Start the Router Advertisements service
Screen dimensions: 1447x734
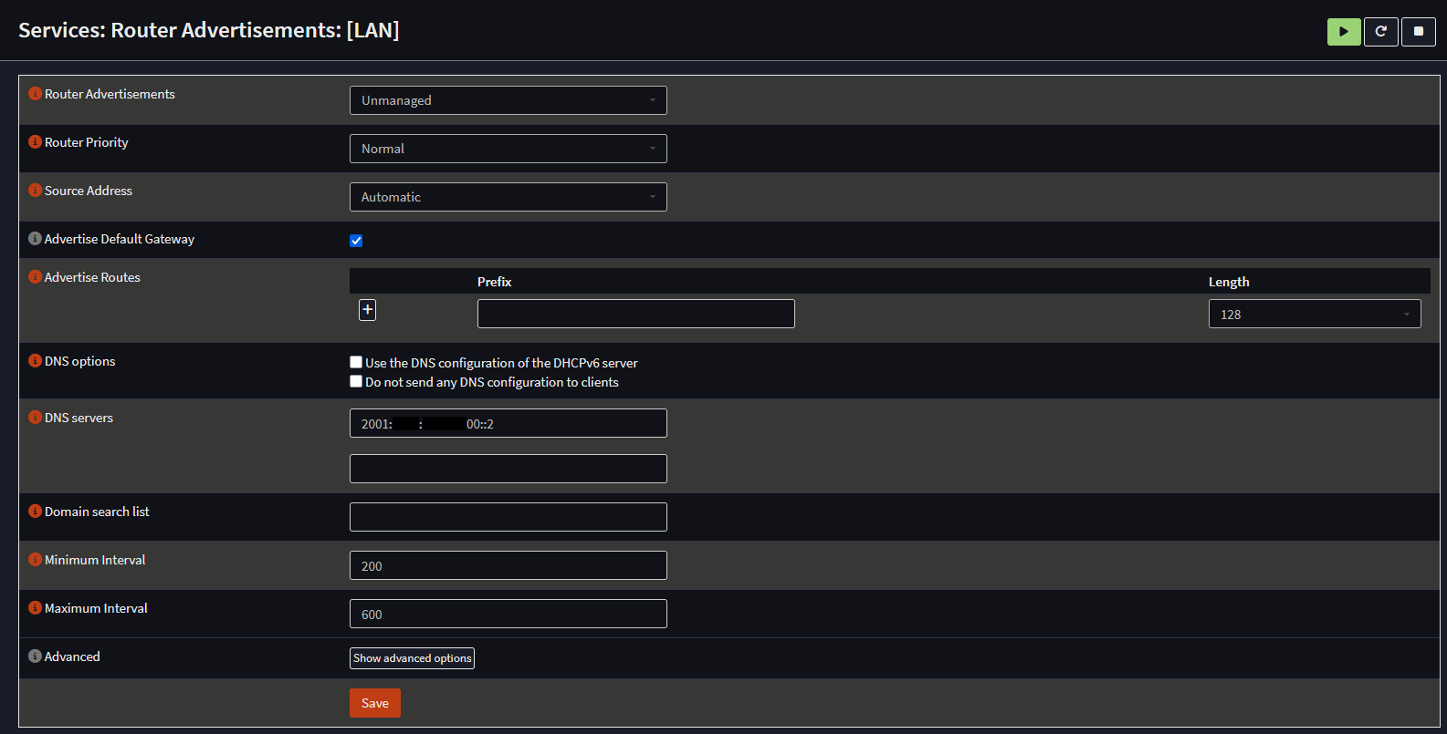tap(1343, 32)
